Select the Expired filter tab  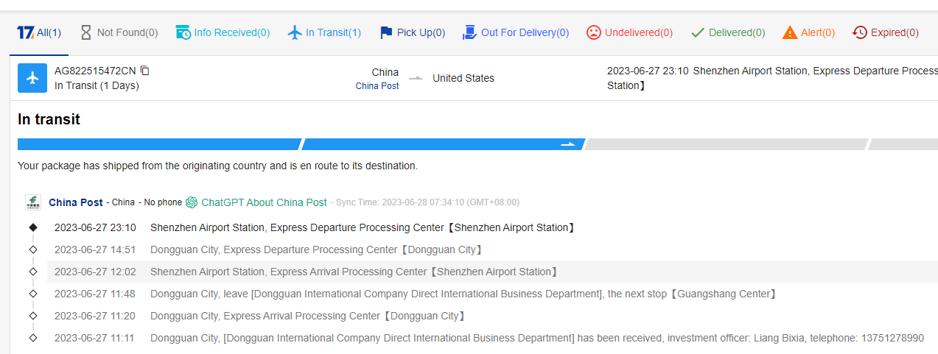click(885, 32)
